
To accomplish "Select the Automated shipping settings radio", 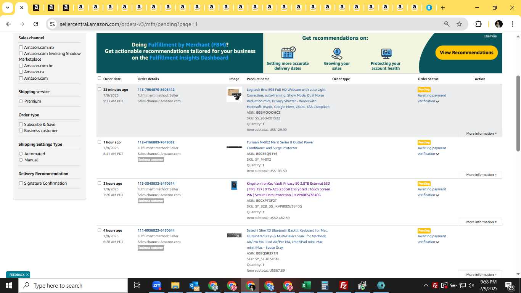I will coord(21,154).
